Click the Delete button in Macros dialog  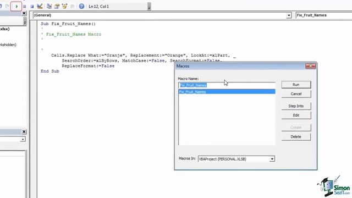tap(296, 136)
